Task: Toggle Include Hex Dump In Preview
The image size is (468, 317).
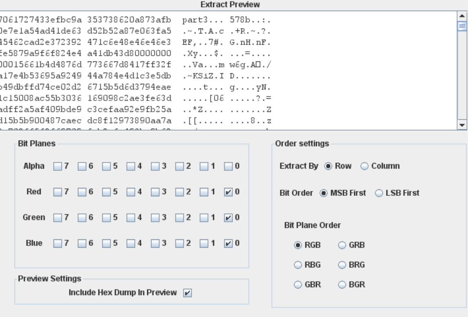Action: pyautogui.click(x=188, y=293)
